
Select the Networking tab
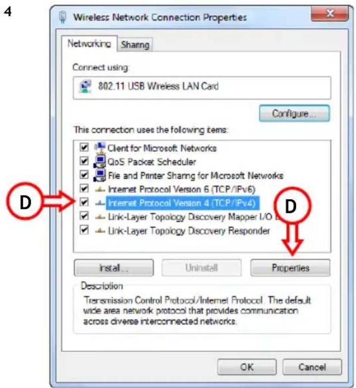click(x=89, y=44)
